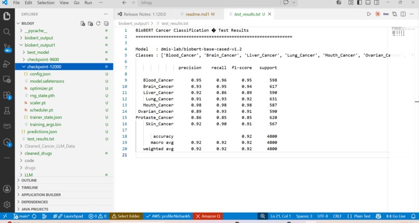Open the Explorer view in activity bar
This screenshot has width=419, height=223.
point(7,16)
